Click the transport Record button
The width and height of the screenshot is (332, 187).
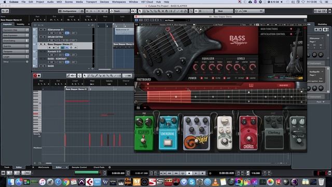(202, 173)
